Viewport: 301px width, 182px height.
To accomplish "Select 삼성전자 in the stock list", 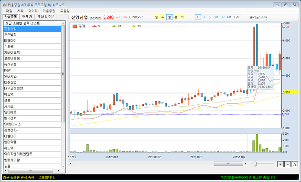I will click(x=32, y=130).
